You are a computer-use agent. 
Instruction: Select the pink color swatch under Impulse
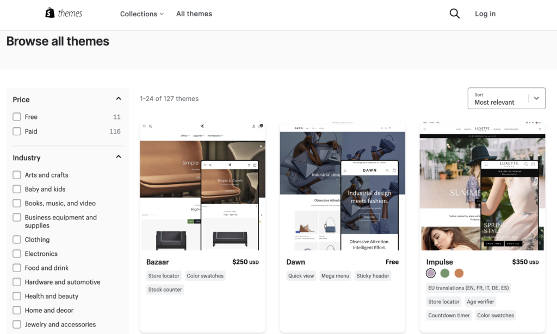tap(430, 273)
